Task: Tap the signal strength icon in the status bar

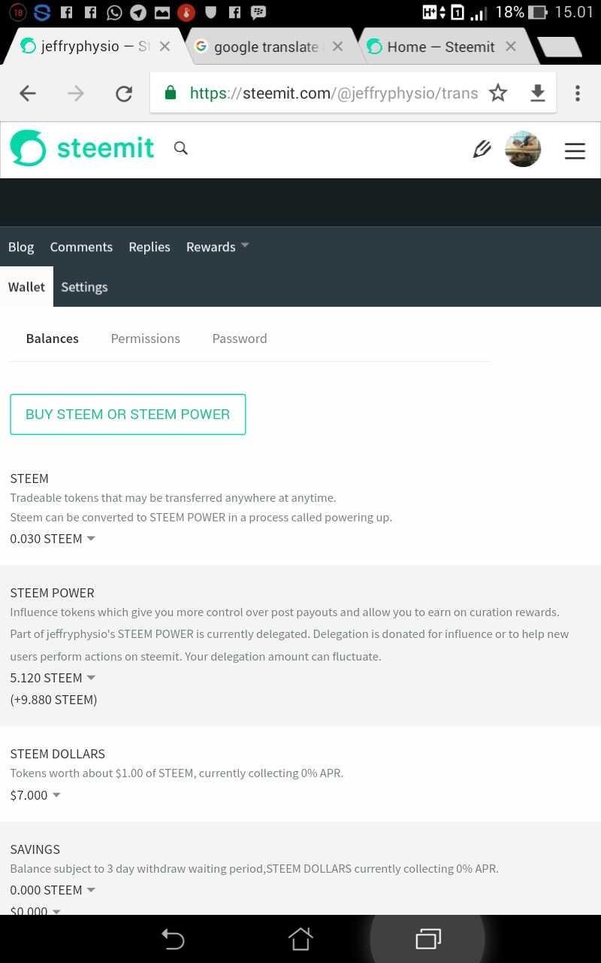Action: (479, 13)
